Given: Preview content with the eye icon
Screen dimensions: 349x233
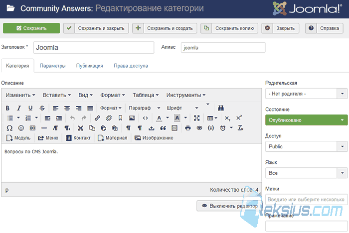Looking at the screenshot, I should pos(199,128).
